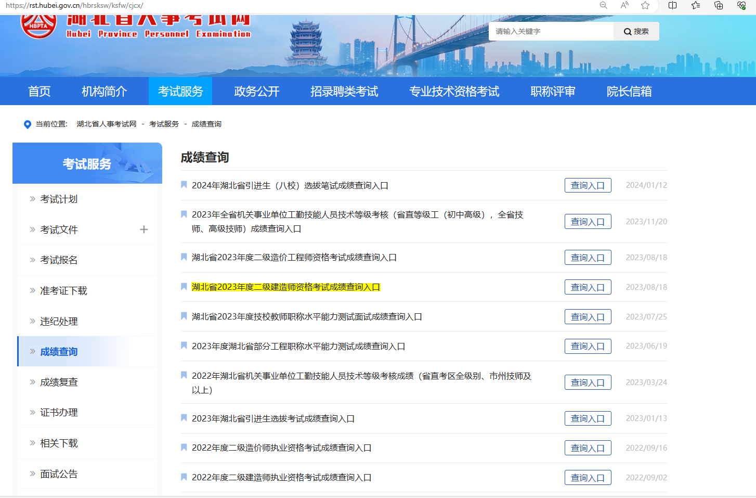The height and width of the screenshot is (498, 756).
Task: Focus the 请输入关键字 search field
Action: coord(550,31)
